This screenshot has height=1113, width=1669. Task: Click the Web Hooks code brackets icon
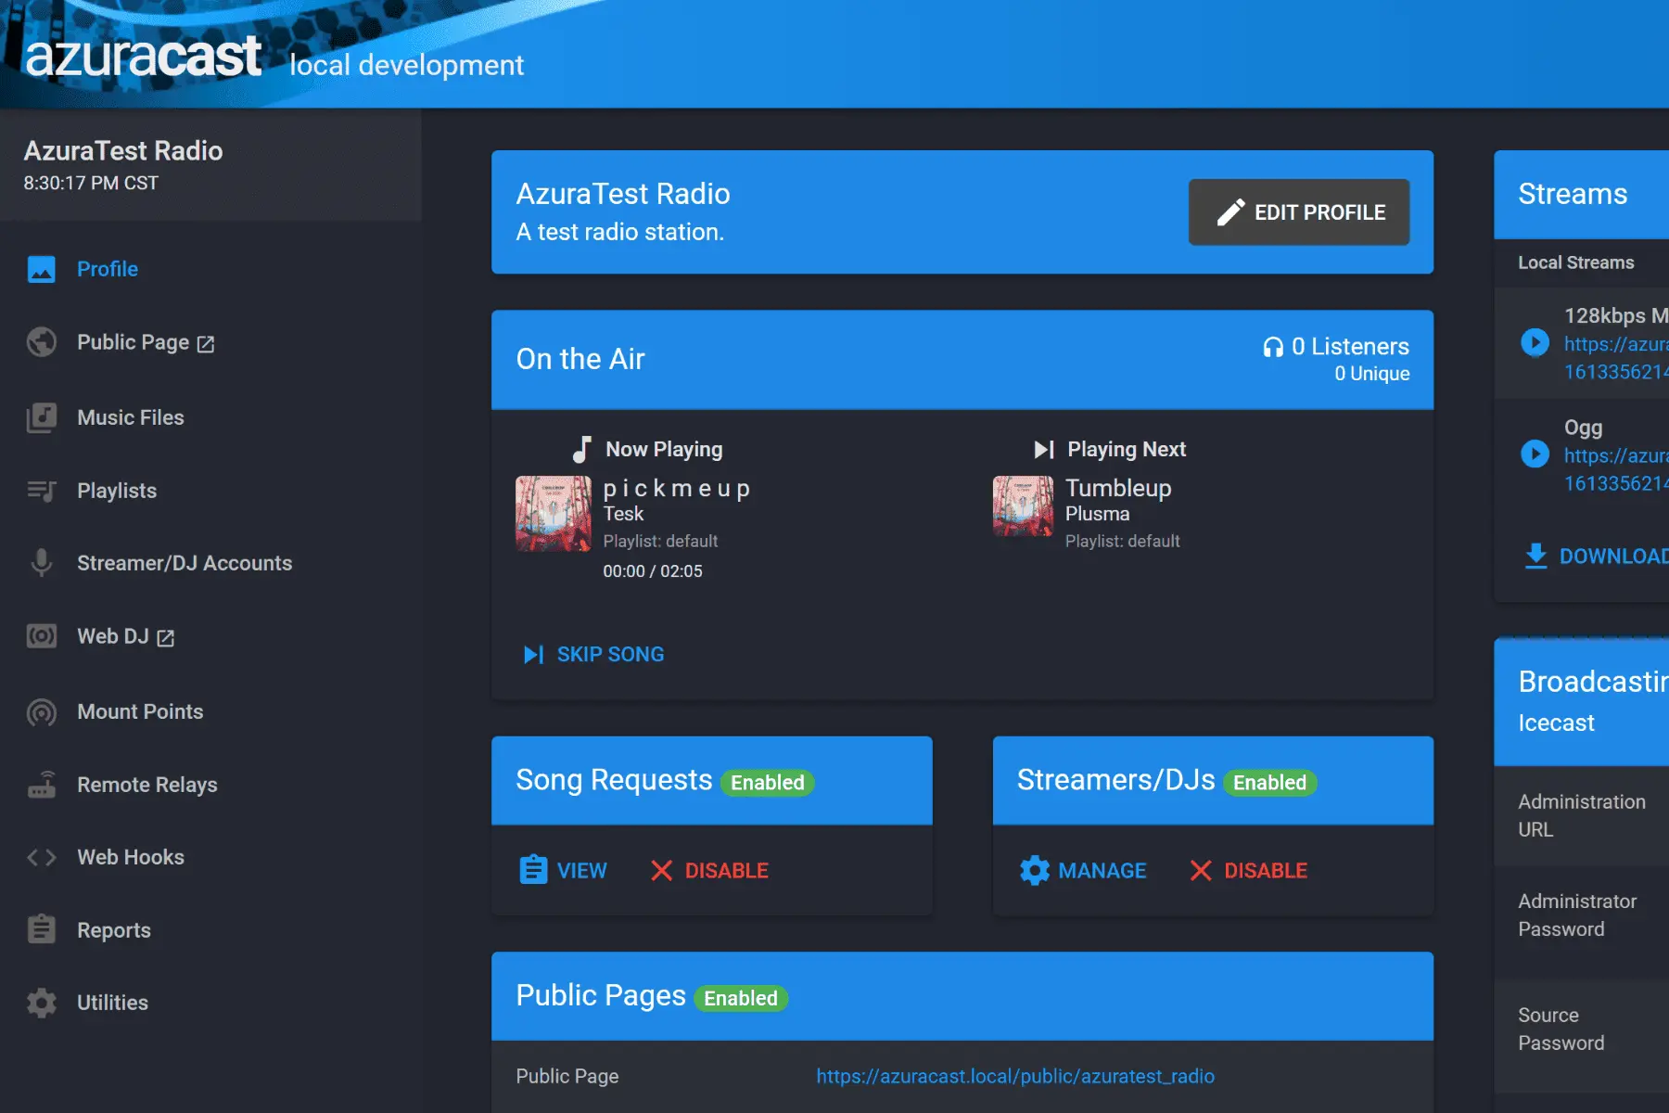click(x=42, y=857)
